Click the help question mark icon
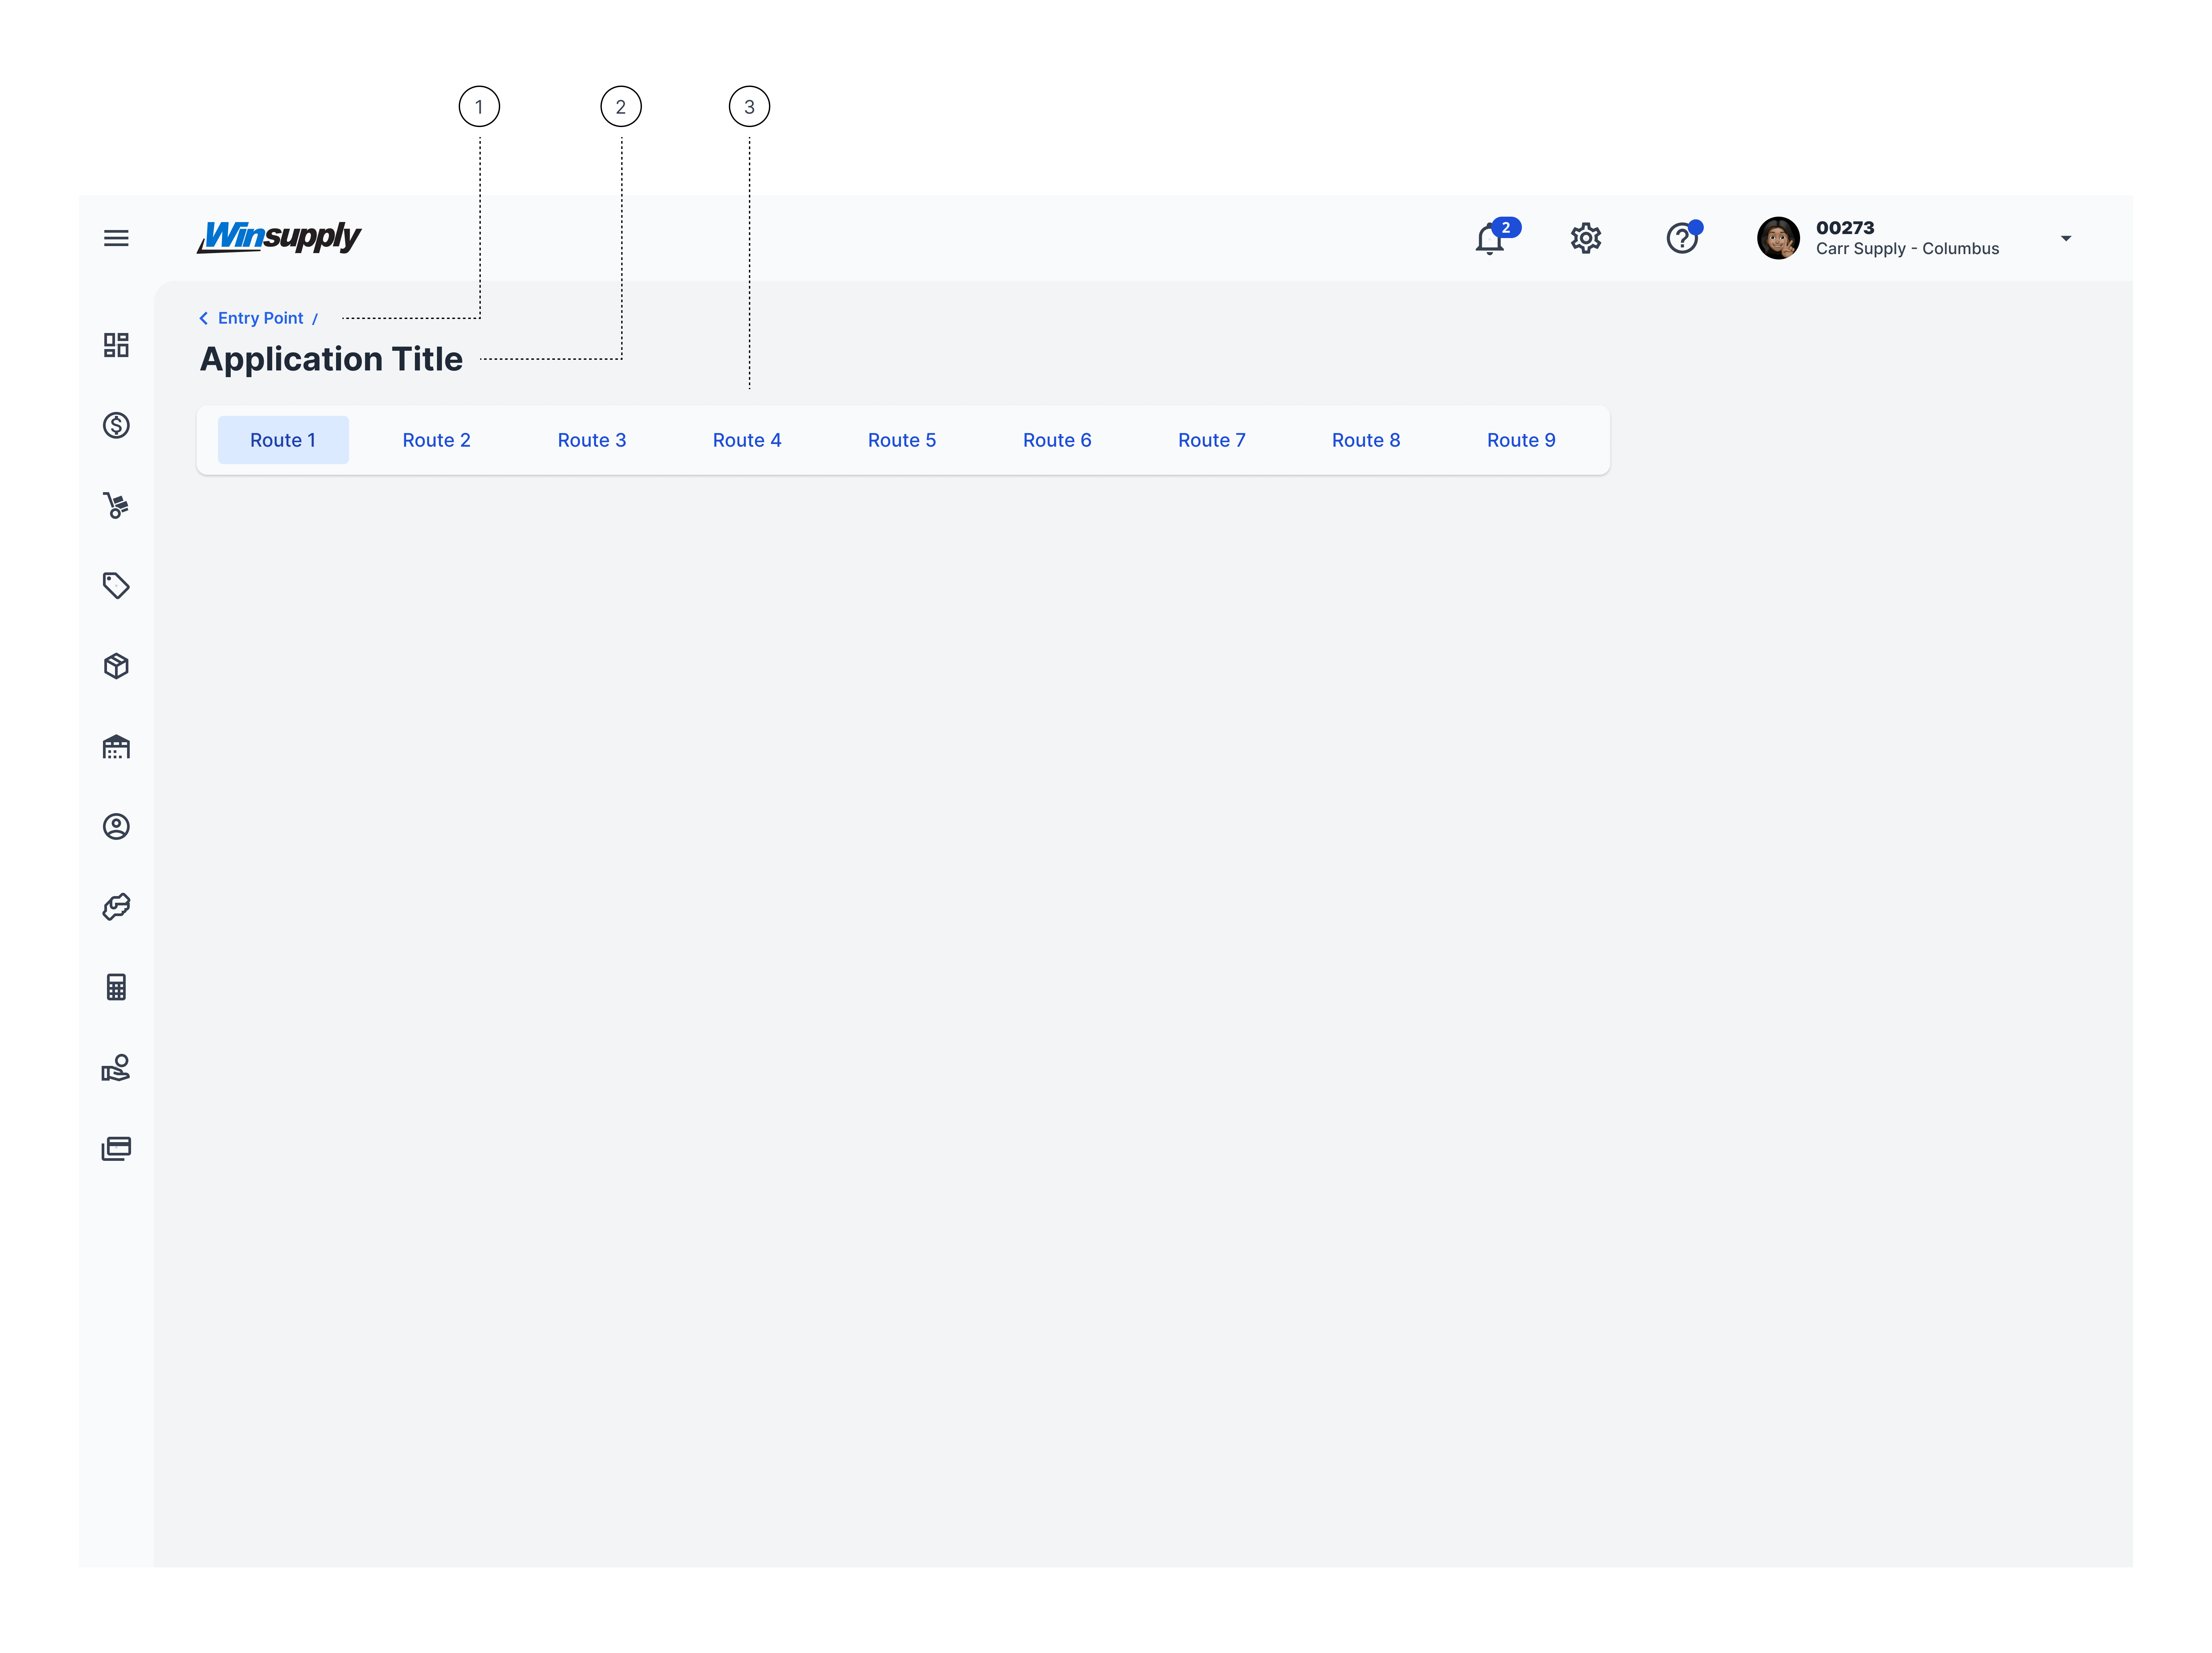2212x1653 pixels. [1682, 238]
